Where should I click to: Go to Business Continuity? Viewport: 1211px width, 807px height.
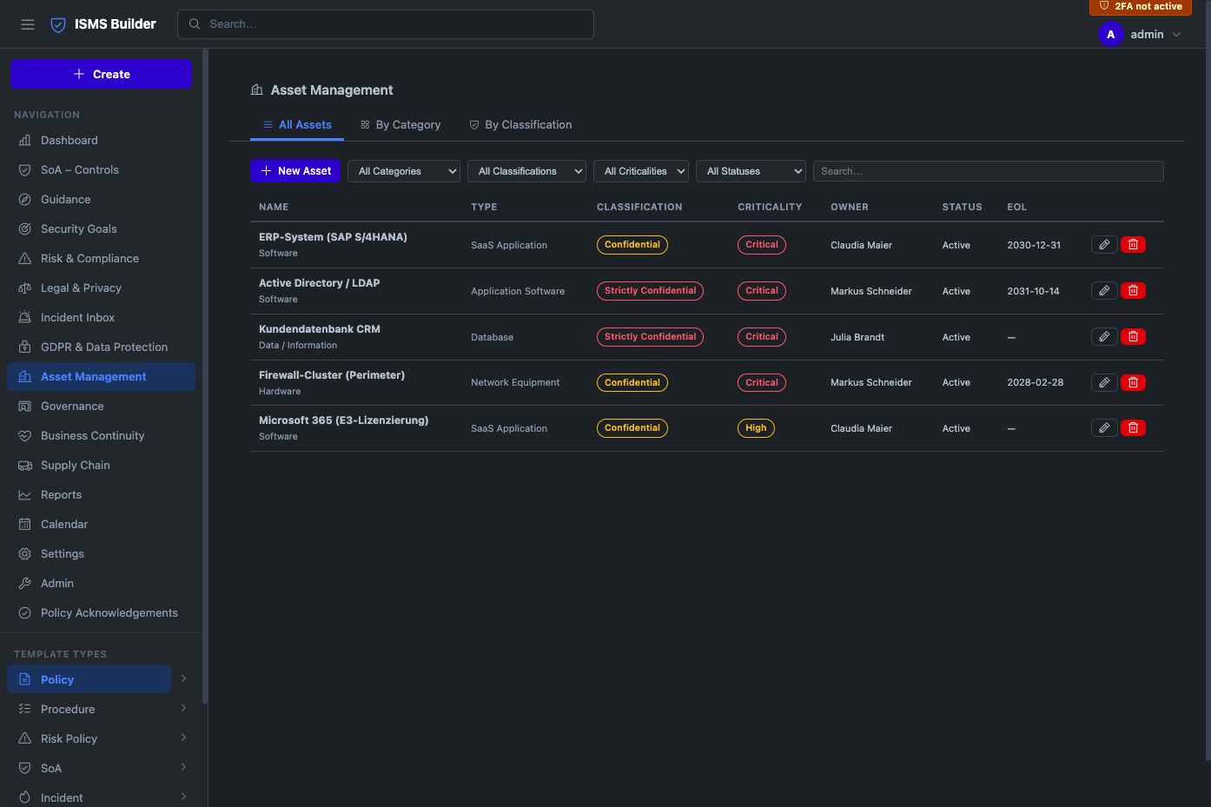[101, 436]
